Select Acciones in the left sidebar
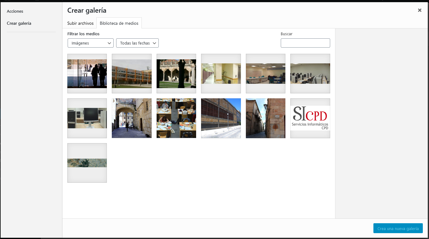This screenshot has width=429, height=239. (15, 11)
